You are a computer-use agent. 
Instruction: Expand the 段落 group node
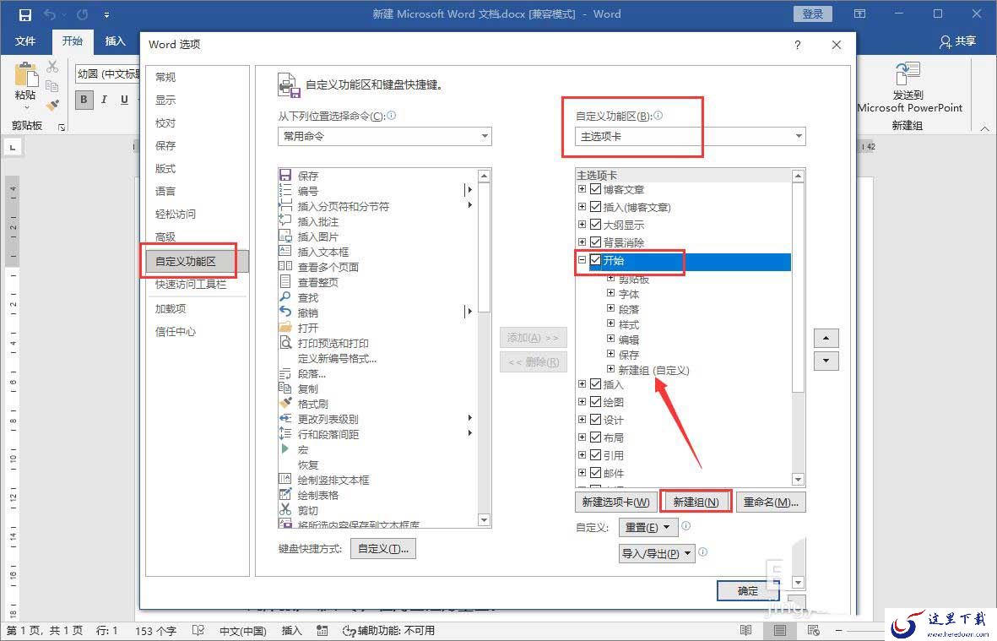(610, 308)
